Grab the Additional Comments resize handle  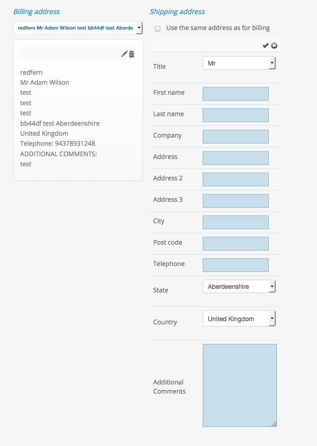pos(274,424)
